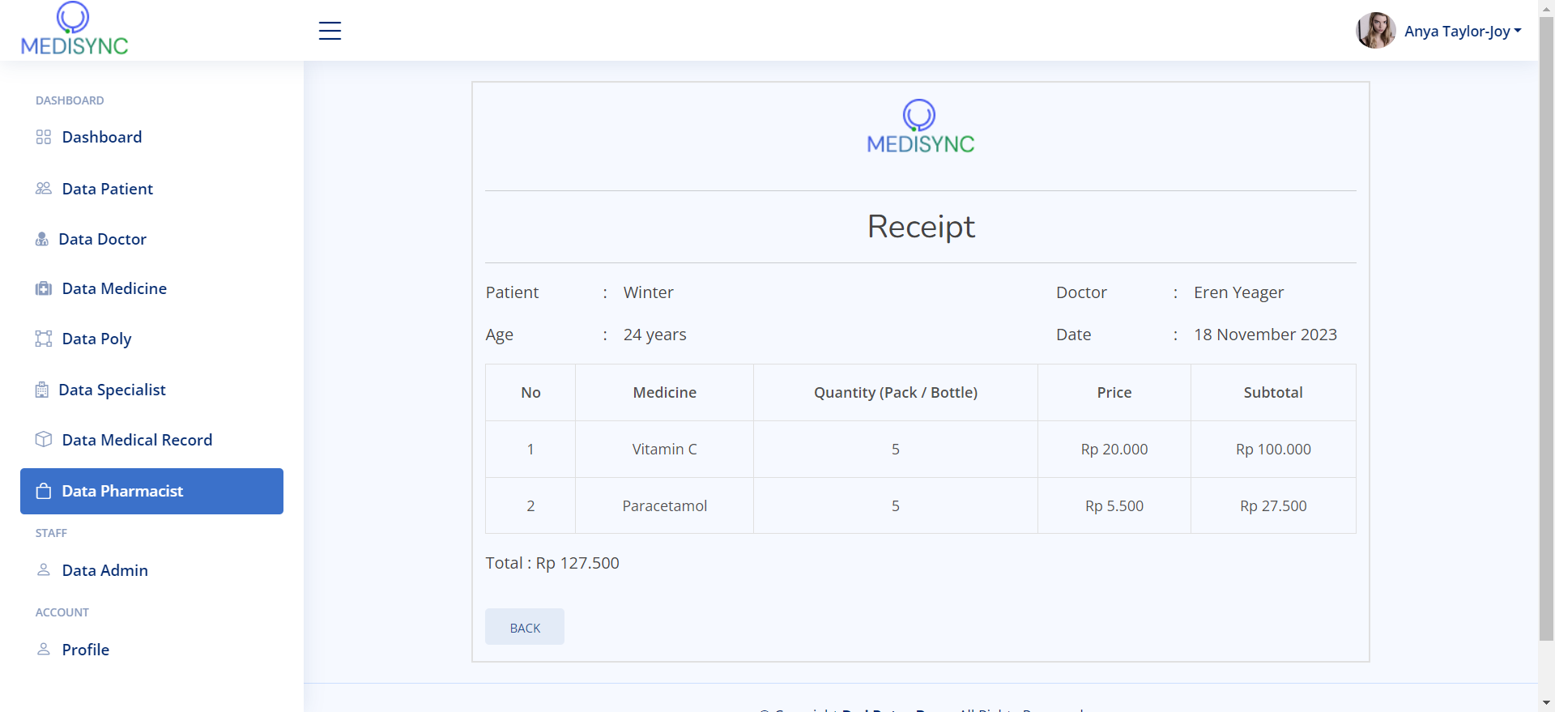This screenshot has height=712, width=1555.
Task: Open the Data Pharmacist menu item
Action: pyautogui.click(x=151, y=491)
